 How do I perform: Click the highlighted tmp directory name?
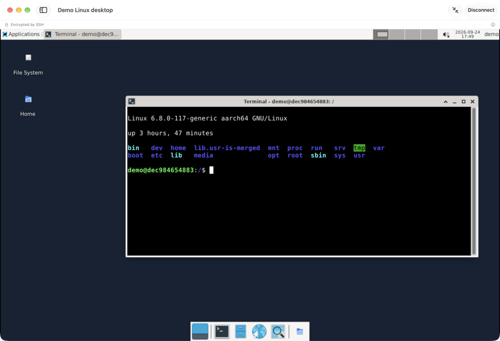(359, 148)
